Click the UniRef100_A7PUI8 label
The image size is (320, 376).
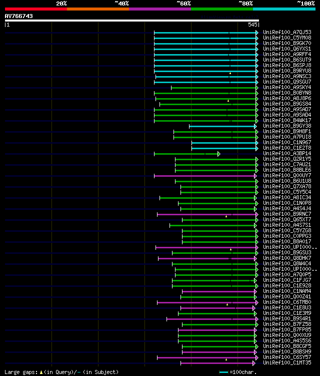tap(287, 137)
